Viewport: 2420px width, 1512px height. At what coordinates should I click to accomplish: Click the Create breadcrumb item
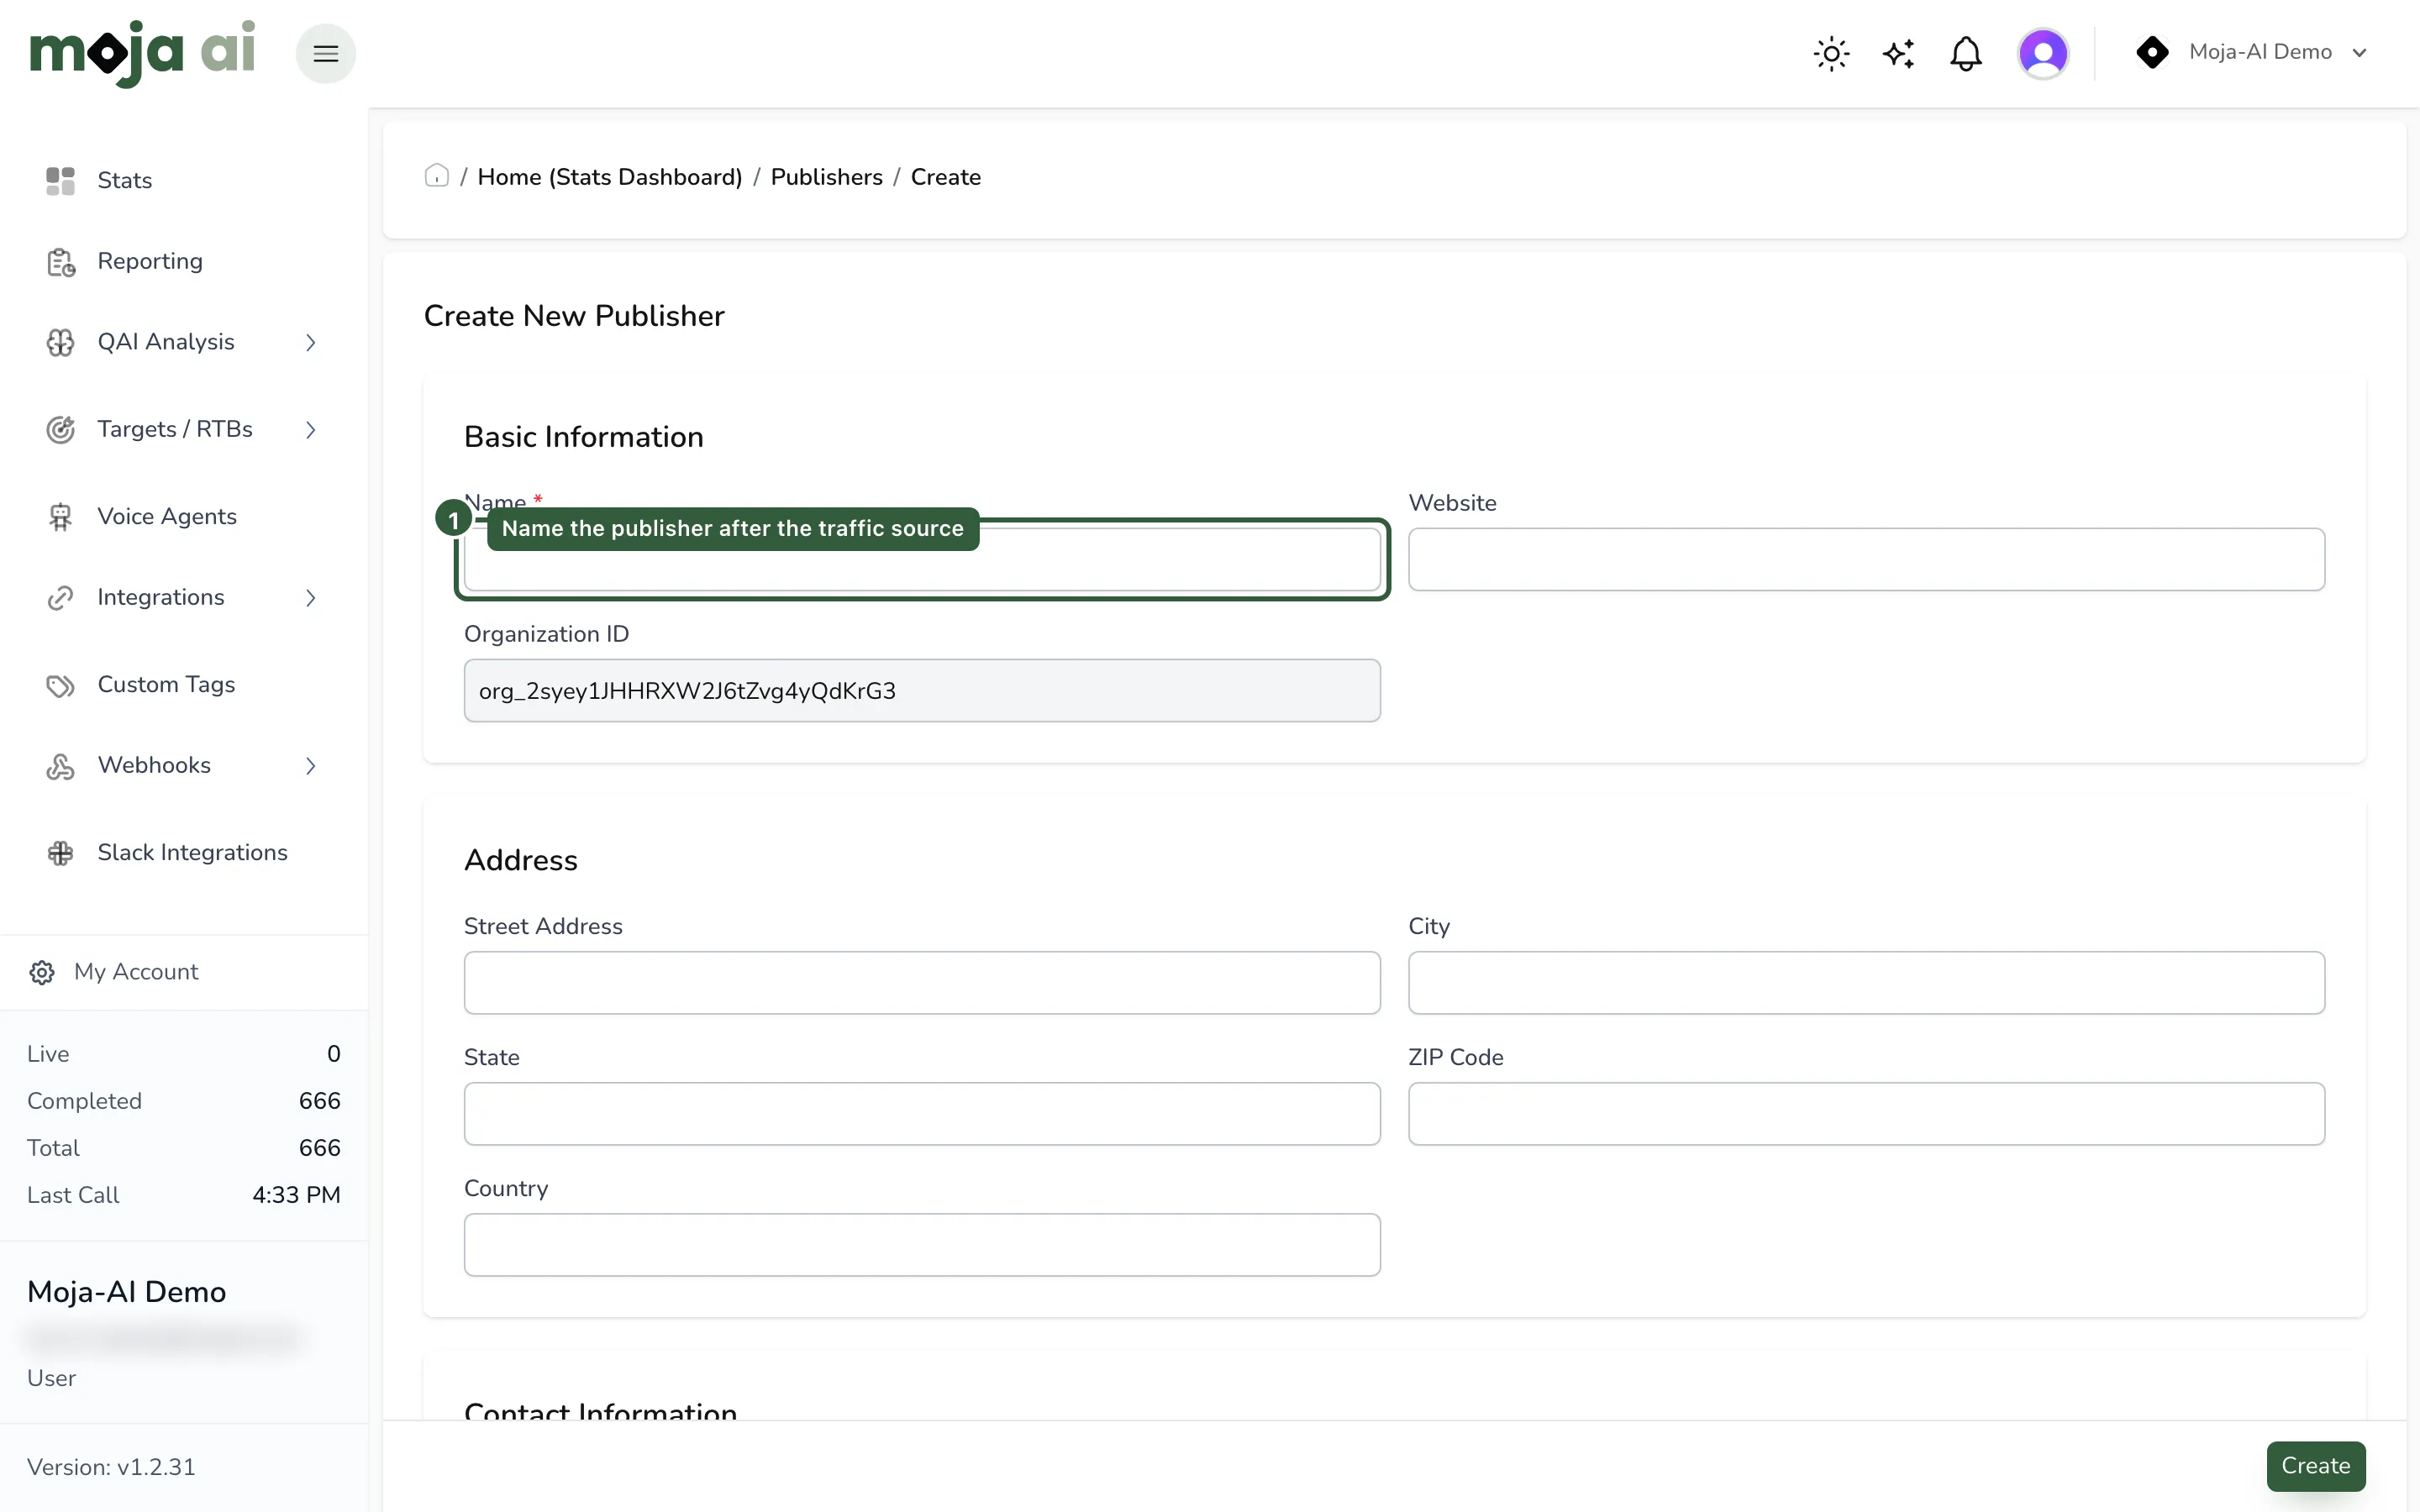pyautogui.click(x=945, y=177)
